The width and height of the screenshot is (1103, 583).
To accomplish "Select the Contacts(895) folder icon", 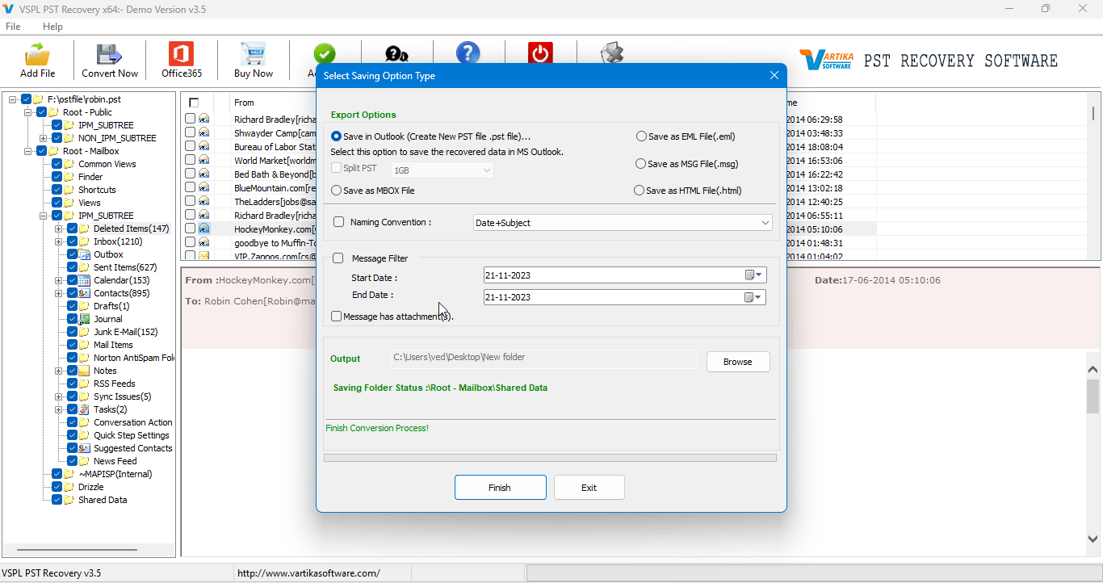I will pos(84,293).
